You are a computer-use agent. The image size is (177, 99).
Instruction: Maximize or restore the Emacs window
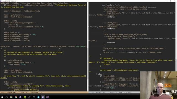pos(170,1)
